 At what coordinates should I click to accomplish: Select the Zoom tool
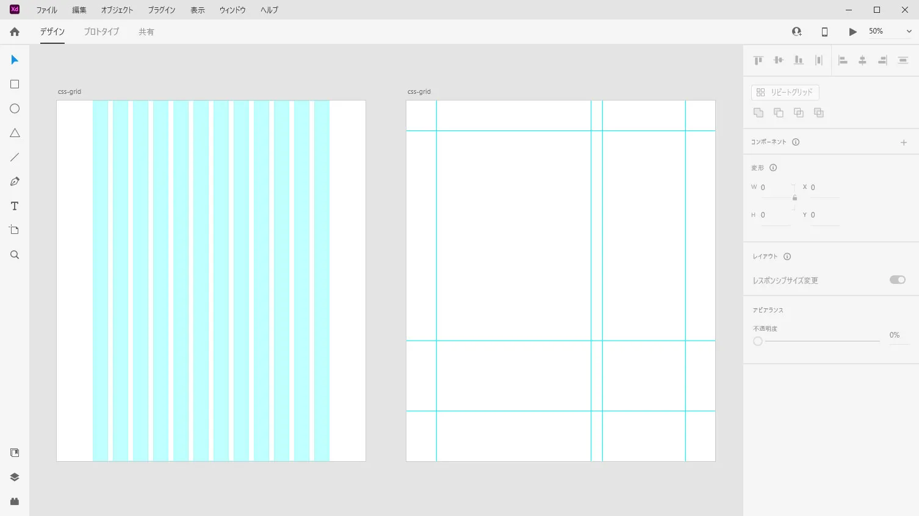click(x=14, y=254)
